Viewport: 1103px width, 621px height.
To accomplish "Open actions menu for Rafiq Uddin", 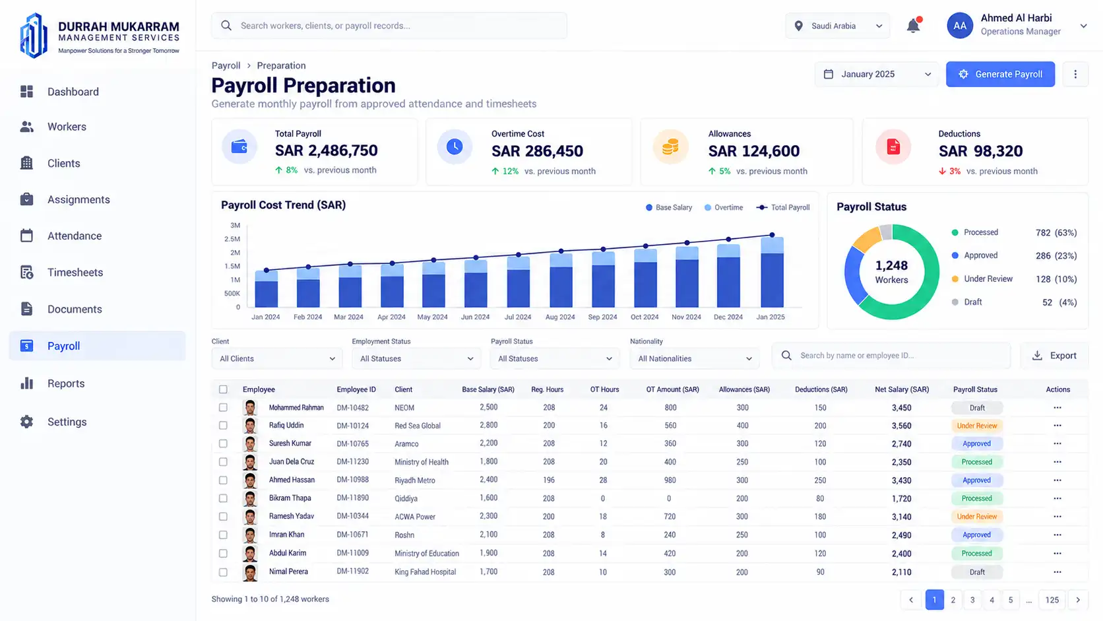I will 1057,426.
